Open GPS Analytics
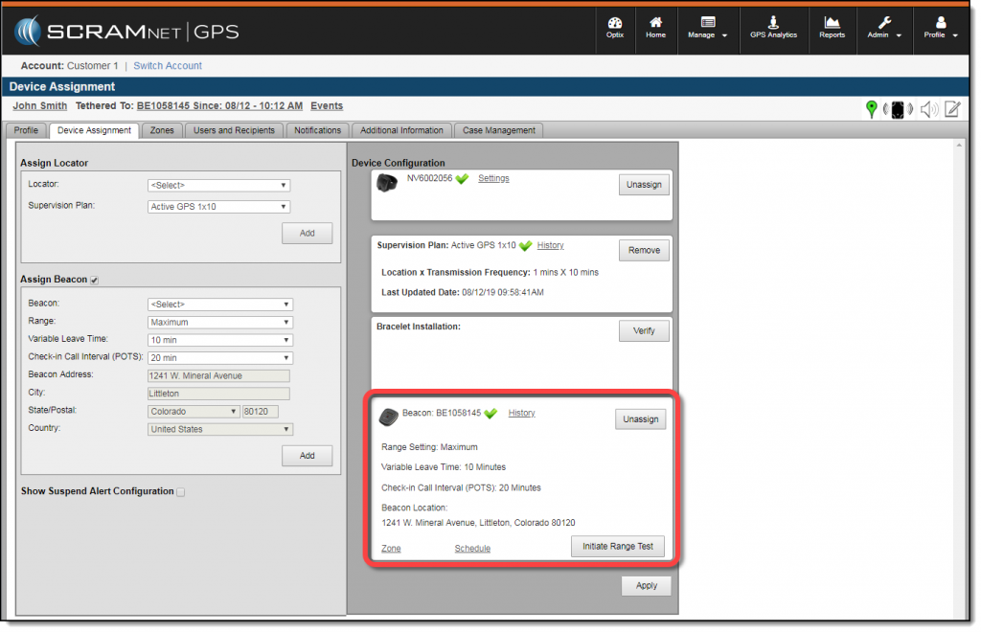The image size is (981, 632). [773, 29]
